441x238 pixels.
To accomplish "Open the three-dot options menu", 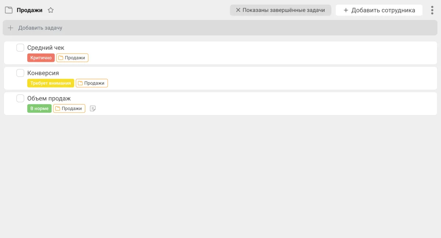I will pos(432,10).
